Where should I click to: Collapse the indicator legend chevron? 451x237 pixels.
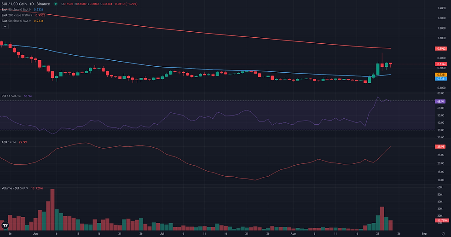[5, 27]
